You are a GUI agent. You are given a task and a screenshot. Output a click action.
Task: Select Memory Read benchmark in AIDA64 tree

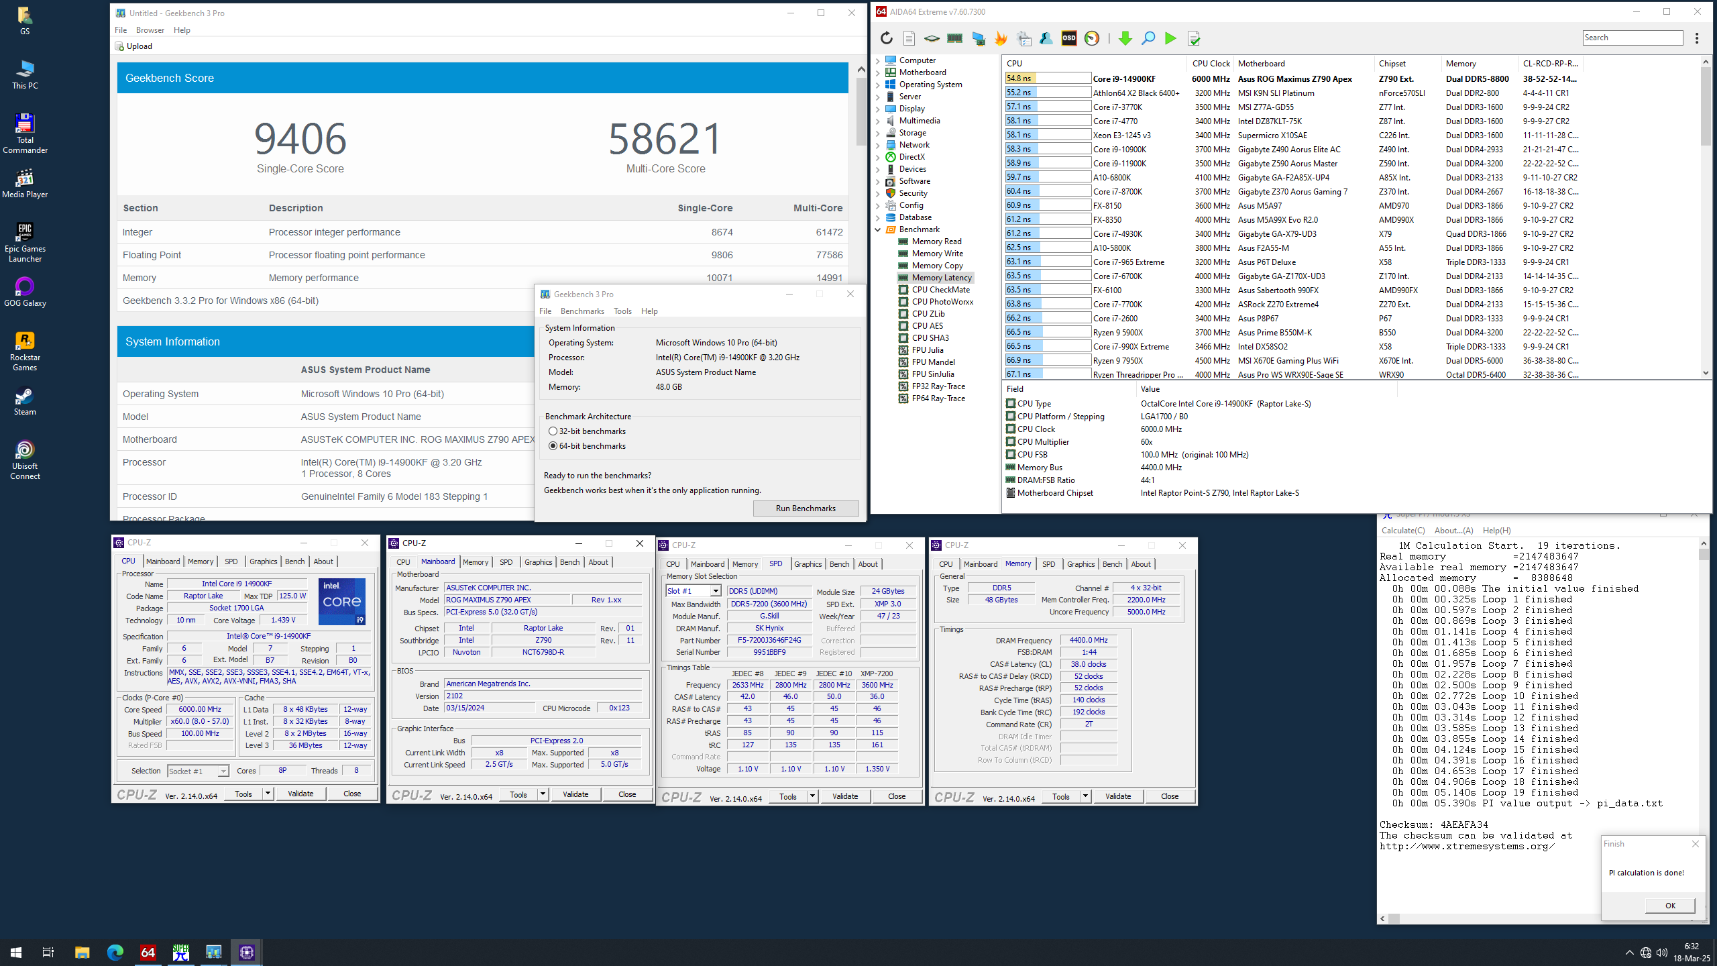[x=936, y=241]
